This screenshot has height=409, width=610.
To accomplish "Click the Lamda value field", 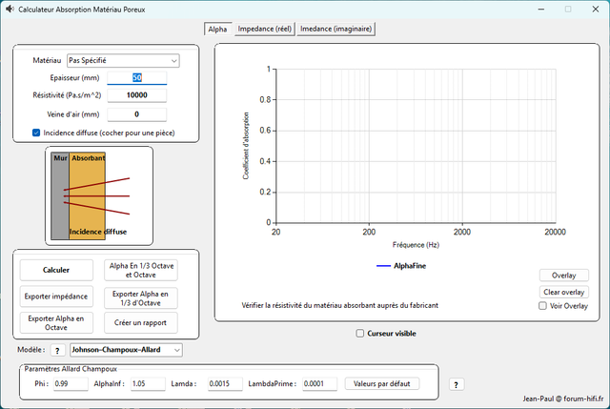I will 225,383.
